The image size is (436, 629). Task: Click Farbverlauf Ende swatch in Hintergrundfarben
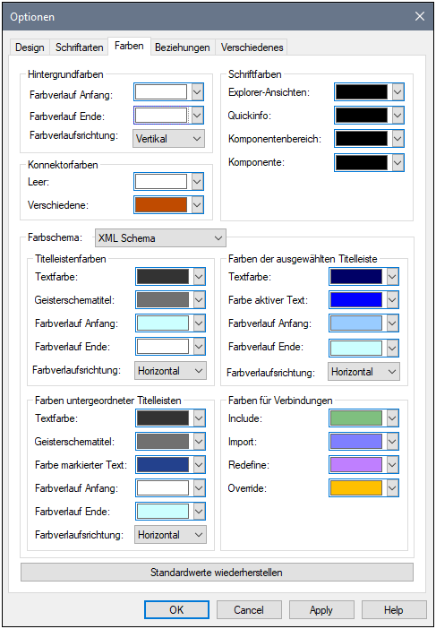pos(161,116)
